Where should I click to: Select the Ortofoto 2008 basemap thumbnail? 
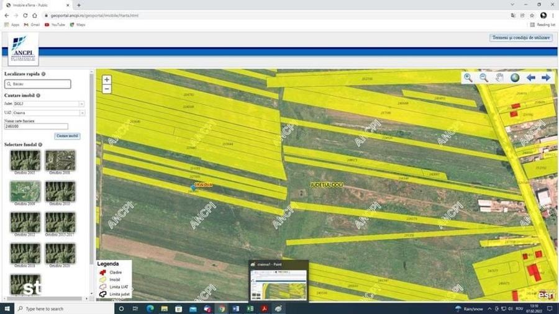pyautogui.click(x=60, y=160)
